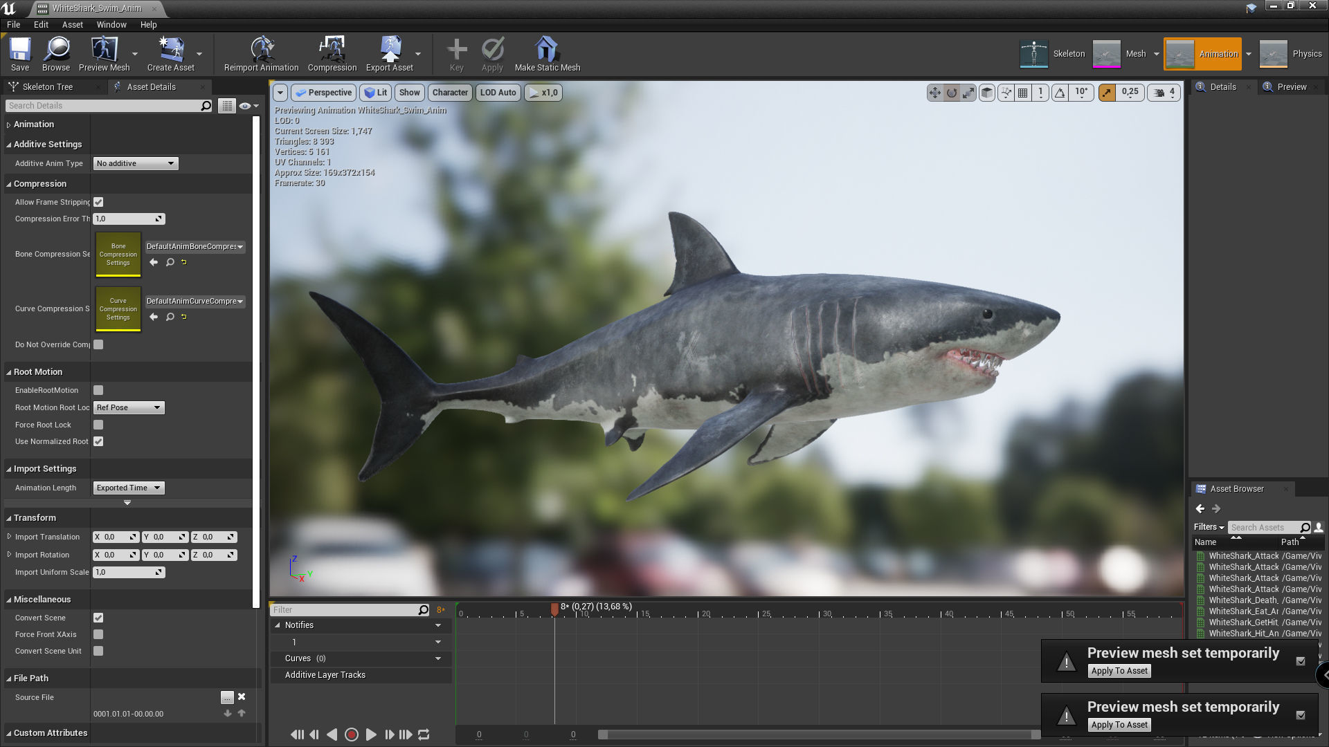The width and height of the screenshot is (1329, 747).
Task: Play the animation in reverse
Action: [332, 735]
